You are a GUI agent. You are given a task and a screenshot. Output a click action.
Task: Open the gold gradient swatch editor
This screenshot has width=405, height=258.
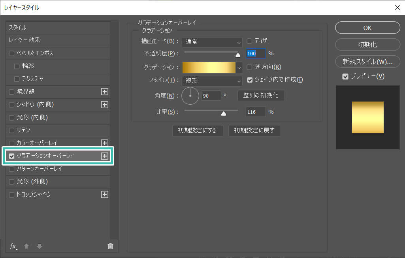(209, 68)
